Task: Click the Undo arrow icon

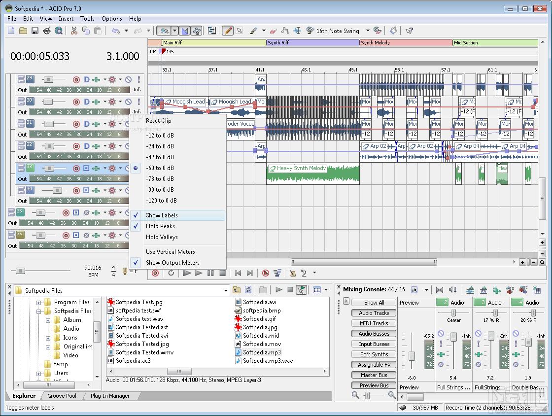Action: [x=116, y=31]
